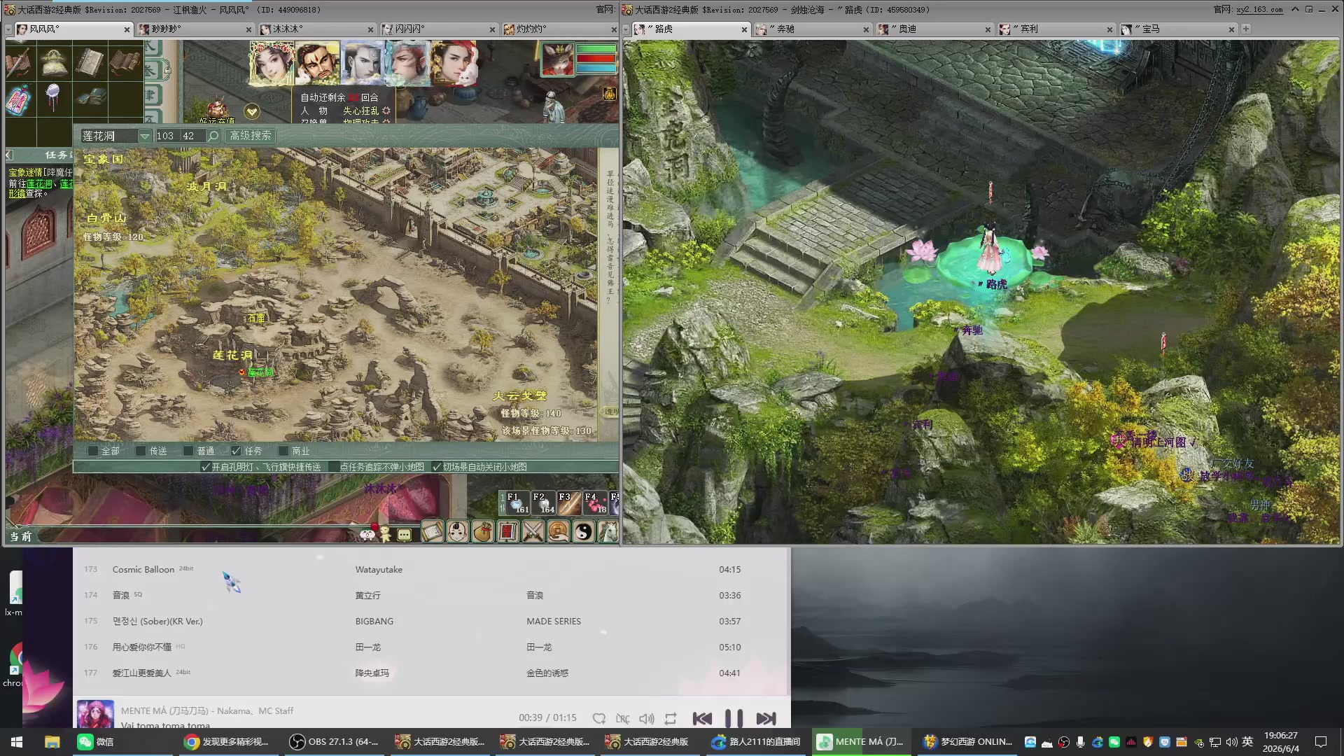Select the pink talisman charm in inventory

click(20, 99)
